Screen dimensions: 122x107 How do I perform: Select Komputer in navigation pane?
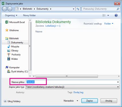14,67
